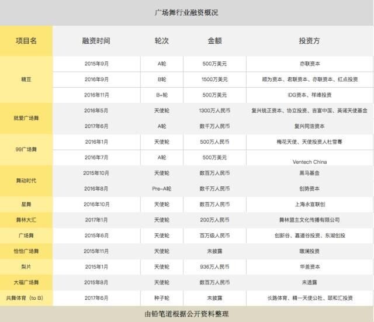
Task: Click the 1500万美元 amount cell
Action: (x=214, y=79)
